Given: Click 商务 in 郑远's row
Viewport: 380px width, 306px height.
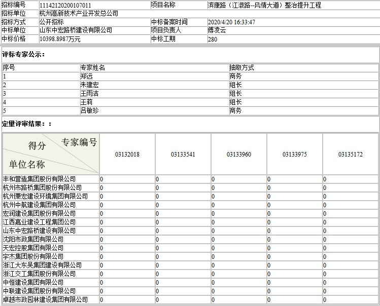Looking at the screenshot, I should click(x=235, y=76).
